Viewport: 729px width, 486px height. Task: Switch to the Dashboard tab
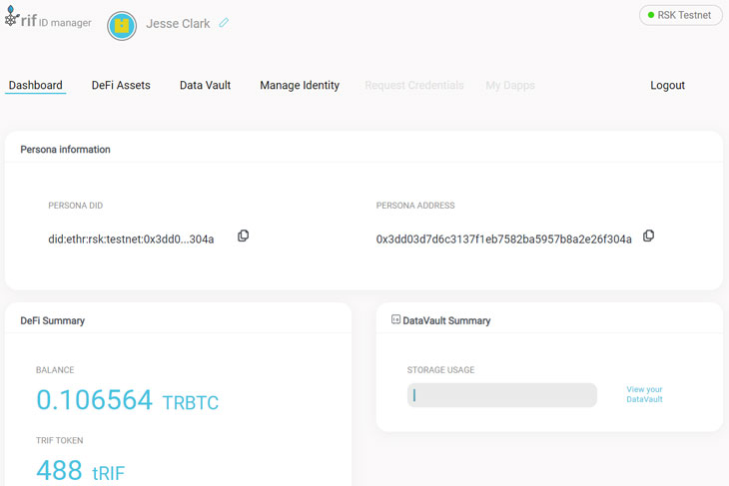[x=35, y=86]
